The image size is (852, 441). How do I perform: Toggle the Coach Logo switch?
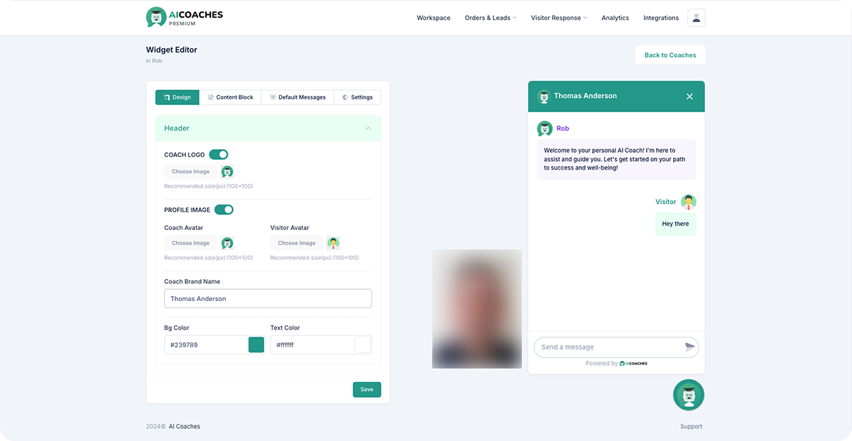219,155
